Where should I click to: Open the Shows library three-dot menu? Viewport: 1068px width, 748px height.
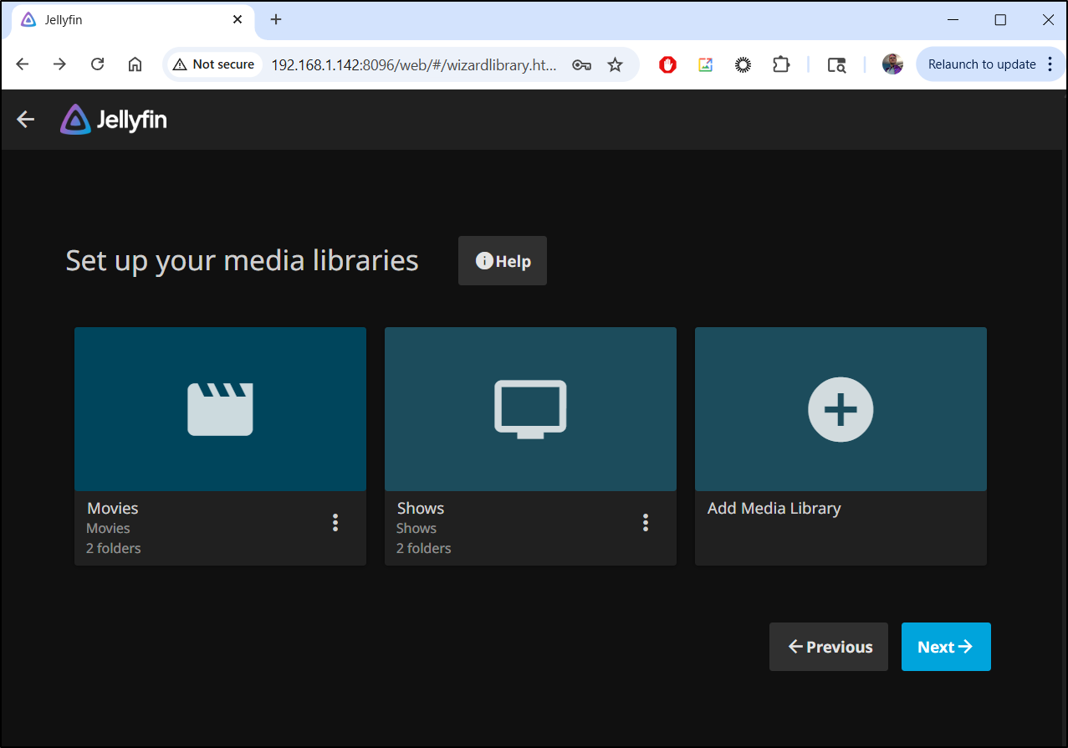(x=646, y=523)
